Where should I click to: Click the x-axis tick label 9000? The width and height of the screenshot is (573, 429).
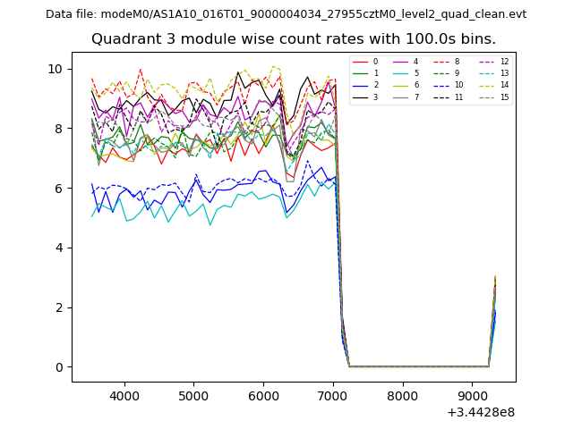pos(473,396)
